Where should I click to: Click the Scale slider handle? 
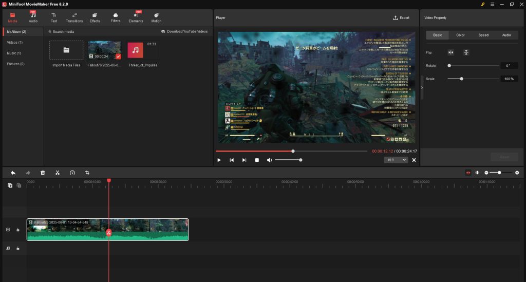[x=462, y=79]
